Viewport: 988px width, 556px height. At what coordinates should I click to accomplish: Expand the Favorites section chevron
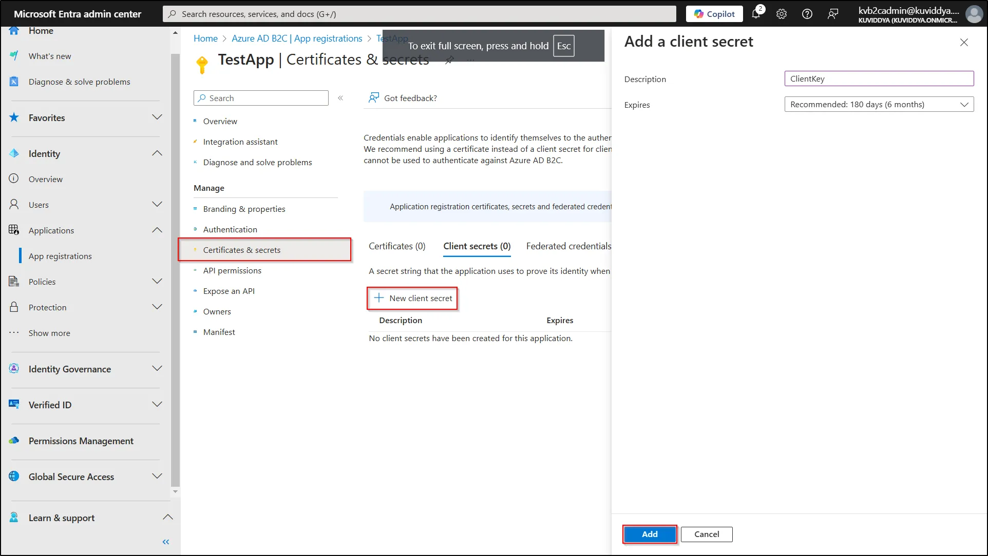(157, 117)
